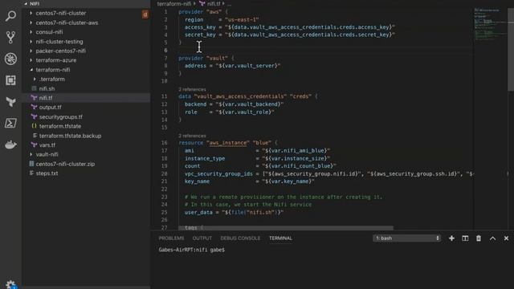Screen dimensions: 514x289
Task: Click the nifi.tf Terraform file icon
Action: 34,98
